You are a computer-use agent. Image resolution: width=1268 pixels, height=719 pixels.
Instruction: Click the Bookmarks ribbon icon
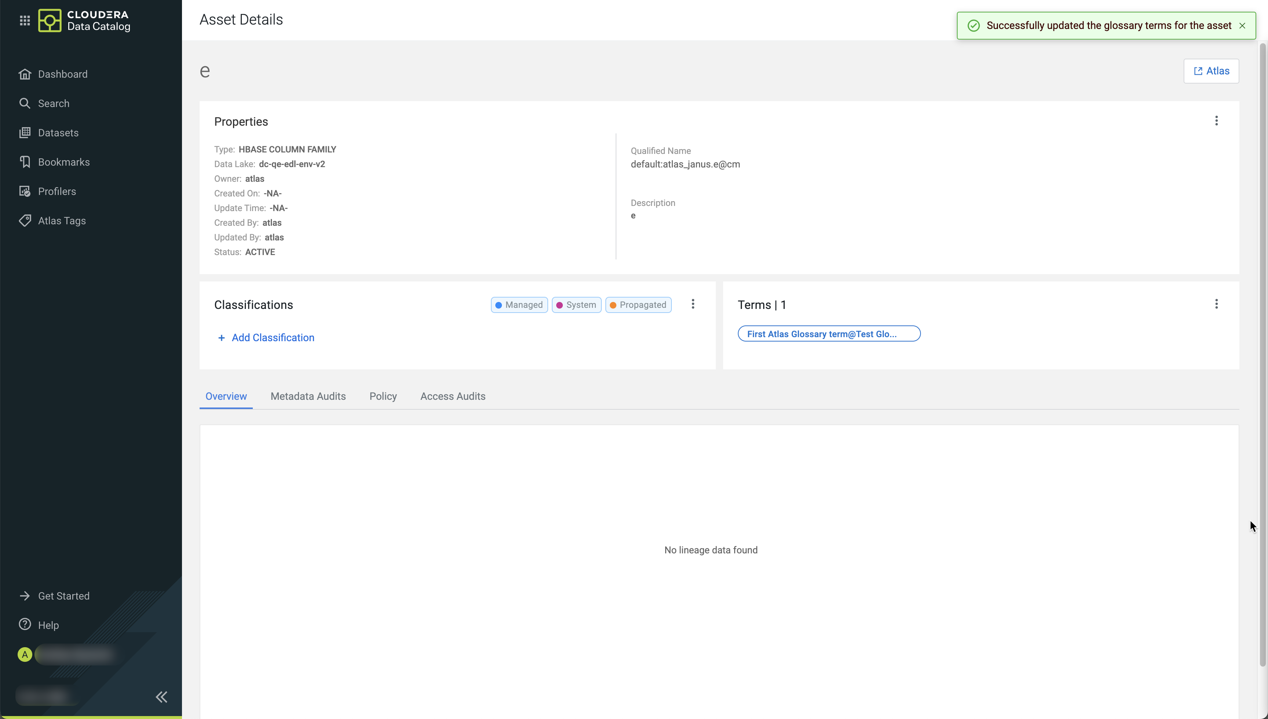(x=25, y=162)
